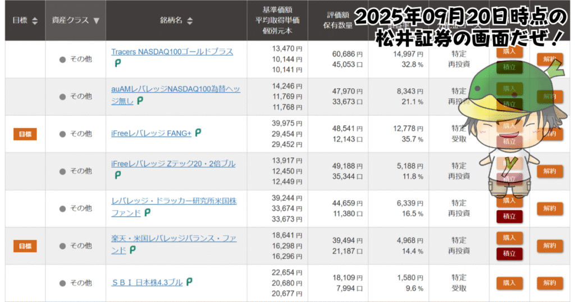Click the P icon next to iFreeレバレッジ FANG+
Screen dimensions: 575x302
point(198,133)
